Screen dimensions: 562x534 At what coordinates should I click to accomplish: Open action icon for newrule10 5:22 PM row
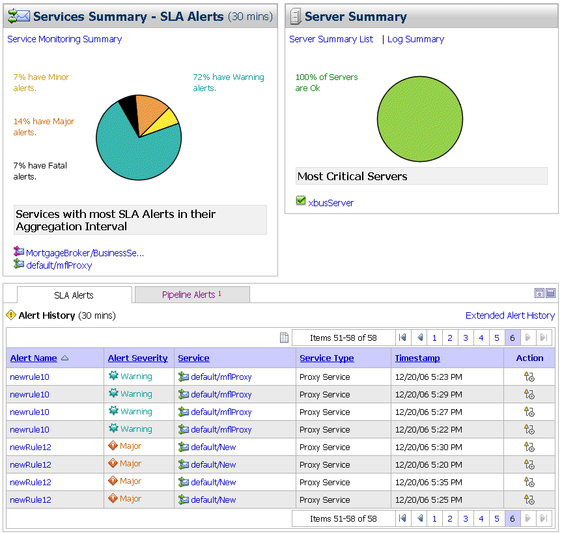click(x=529, y=429)
